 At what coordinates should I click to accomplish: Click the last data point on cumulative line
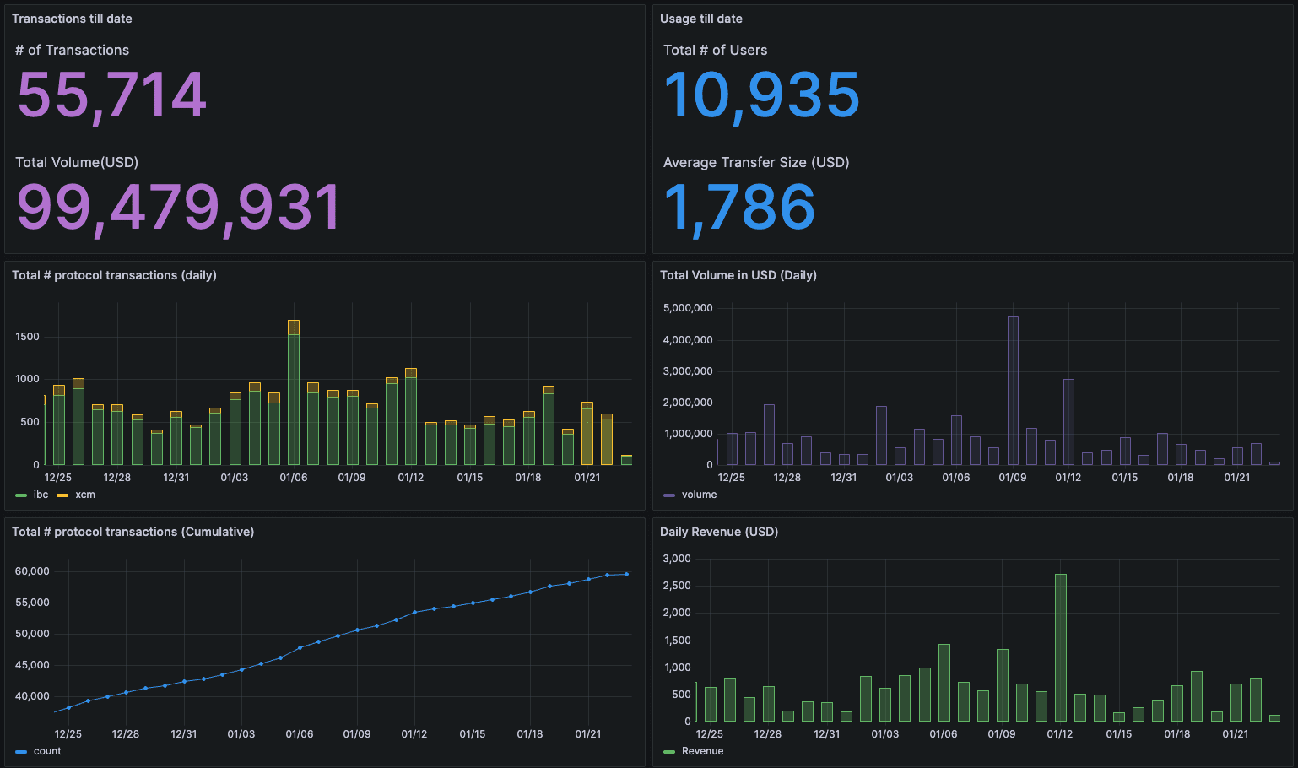[626, 574]
